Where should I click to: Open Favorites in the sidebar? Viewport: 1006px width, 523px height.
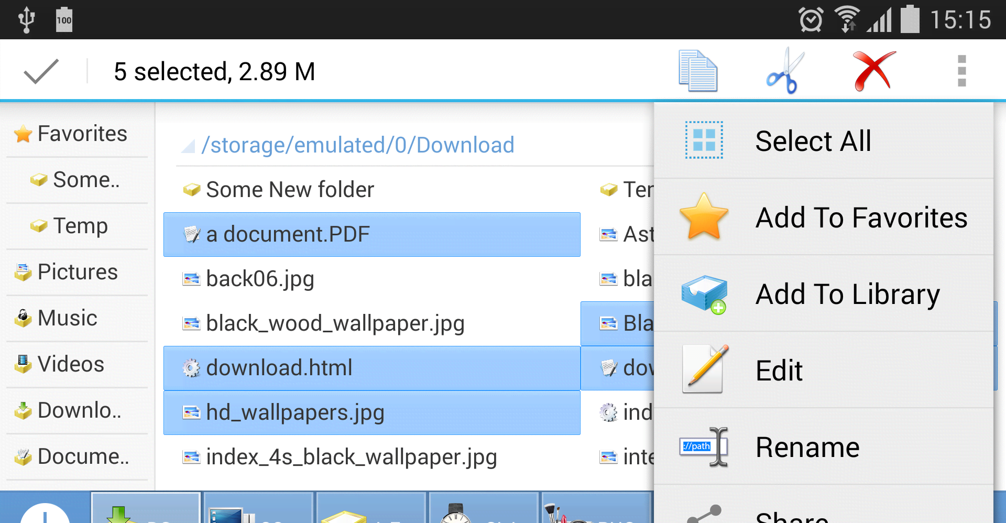pyautogui.click(x=77, y=134)
